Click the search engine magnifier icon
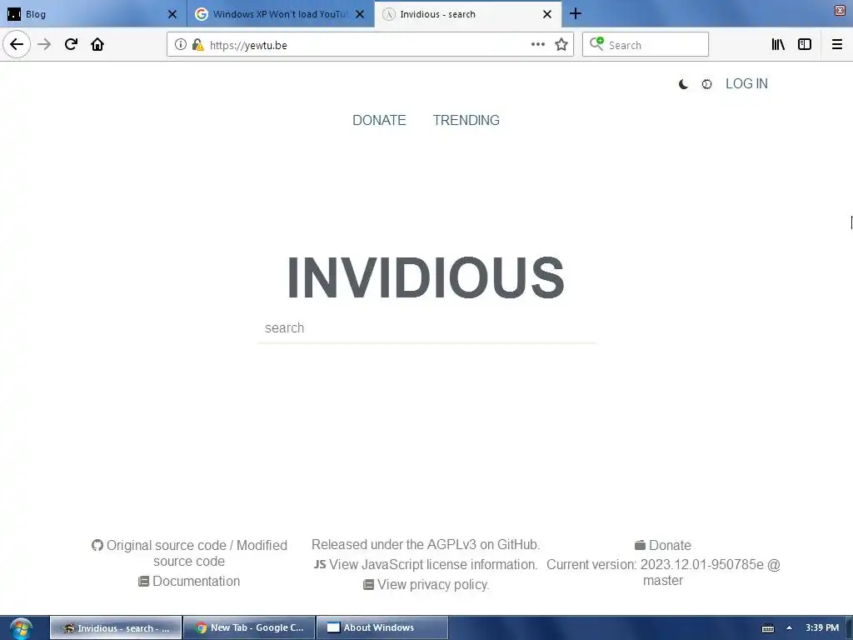 click(x=596, y=44)
